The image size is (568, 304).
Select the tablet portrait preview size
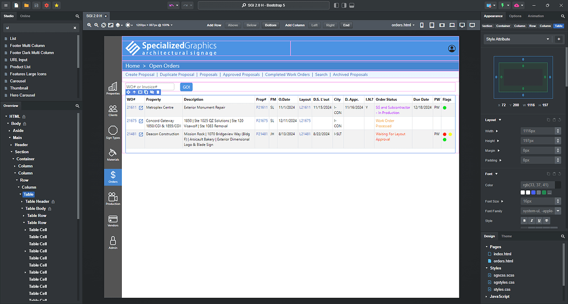click(432, 25)
